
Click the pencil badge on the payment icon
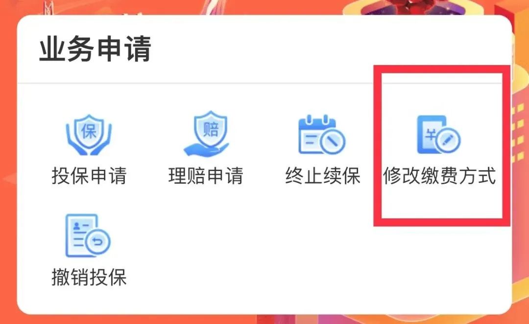pos(448,141)
